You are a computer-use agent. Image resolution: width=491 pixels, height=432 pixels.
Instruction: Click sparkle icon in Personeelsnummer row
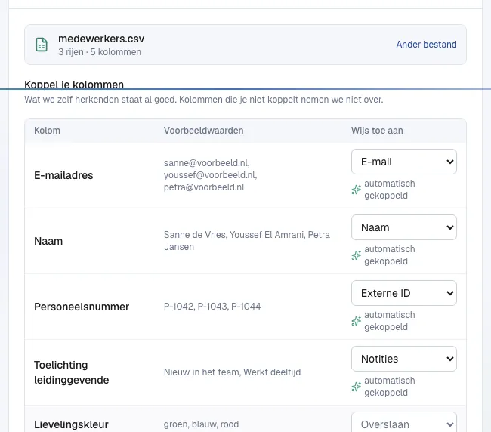tap(356, 321)
